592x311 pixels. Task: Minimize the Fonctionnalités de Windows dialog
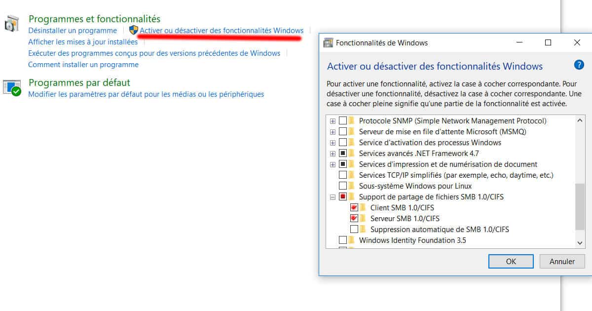pyautogui.click(x=518, y=43)
